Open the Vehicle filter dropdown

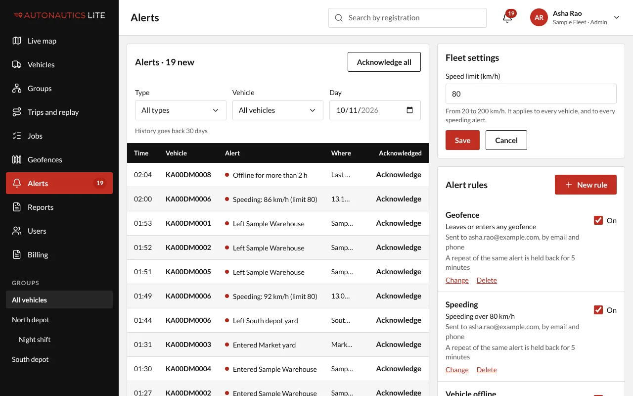pyautogui.click(x=277, y=110)
